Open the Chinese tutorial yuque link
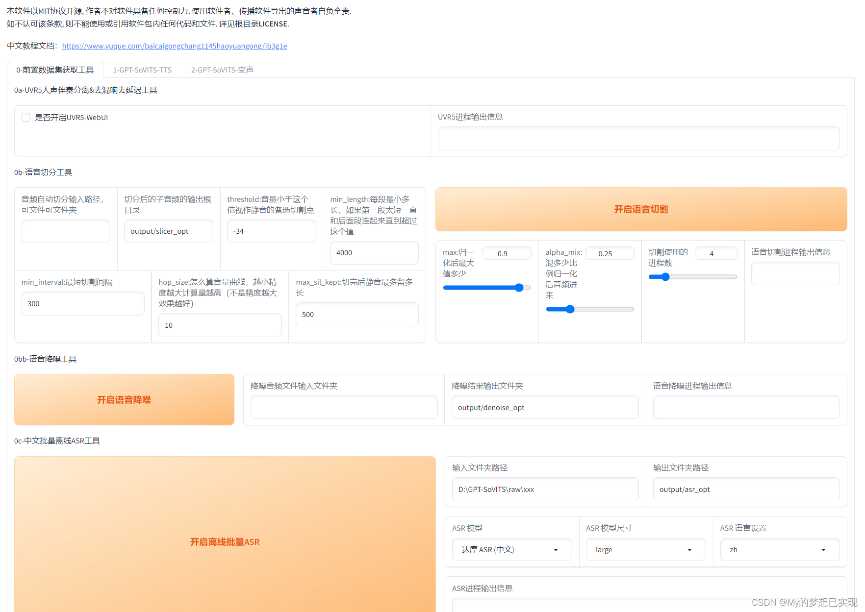The width and height of the screenshot is (865, 612). [x=175, y=46]
